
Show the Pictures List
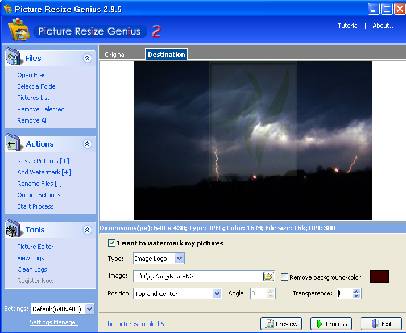34,98
